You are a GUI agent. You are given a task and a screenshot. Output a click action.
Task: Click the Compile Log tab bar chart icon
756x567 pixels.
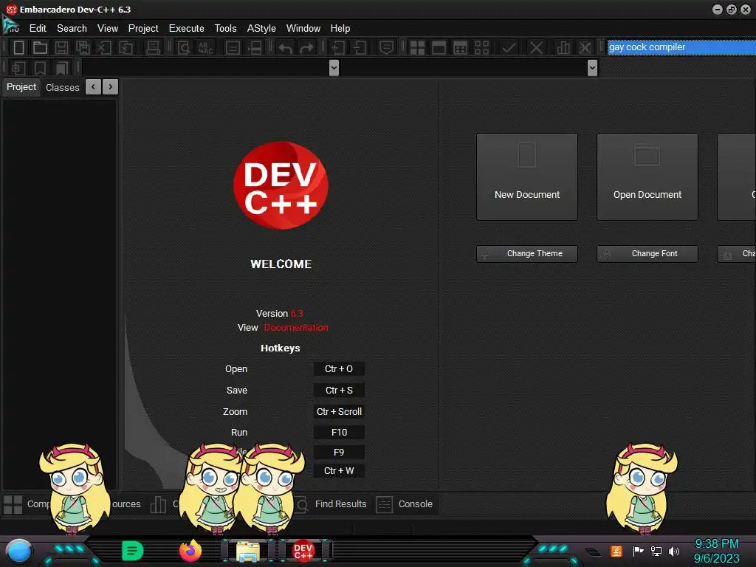[x=158, y=504]
